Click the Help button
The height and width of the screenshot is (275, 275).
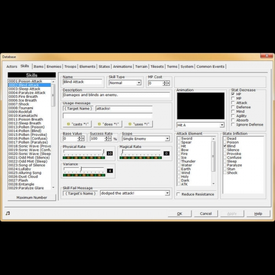(258, 213)
